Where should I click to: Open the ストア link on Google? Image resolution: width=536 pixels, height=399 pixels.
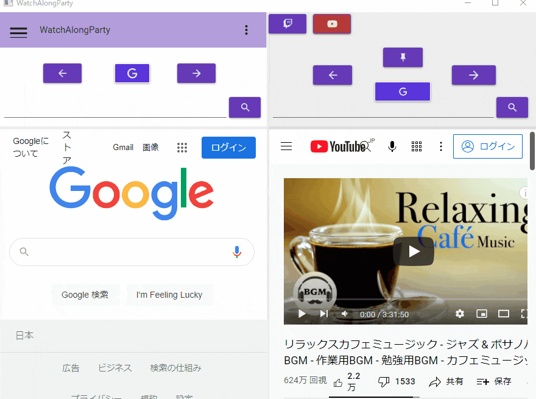[66, 147]
